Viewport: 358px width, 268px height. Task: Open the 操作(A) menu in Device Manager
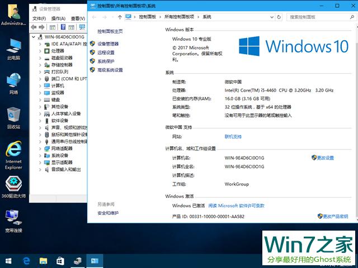(58, 18)
